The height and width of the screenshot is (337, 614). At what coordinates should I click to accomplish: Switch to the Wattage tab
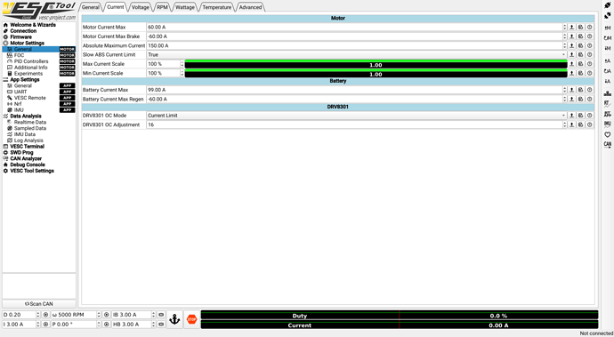point(185,7)
